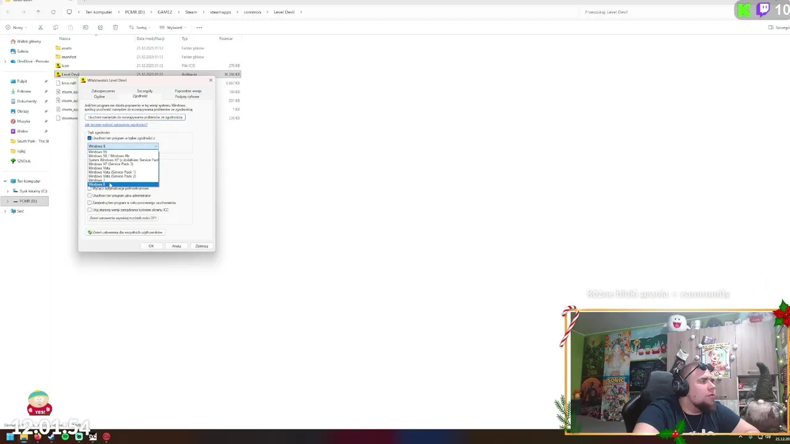Choose highlighted Windows 8 list option
The width and height of the screenshot is (790, 444).
click(x=123, y=184)
